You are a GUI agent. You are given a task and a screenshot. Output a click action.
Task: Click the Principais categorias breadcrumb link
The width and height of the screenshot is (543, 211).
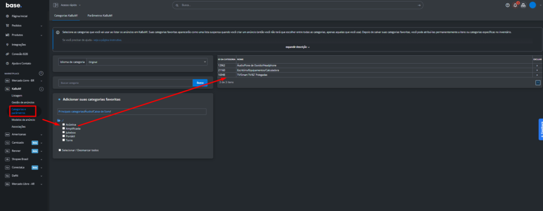pyautogui.click(x=72, y=111)
